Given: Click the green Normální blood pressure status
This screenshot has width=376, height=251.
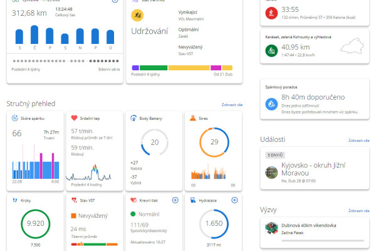Looking at the screenshot, I should pyautogui.click(x=145, y=214).
